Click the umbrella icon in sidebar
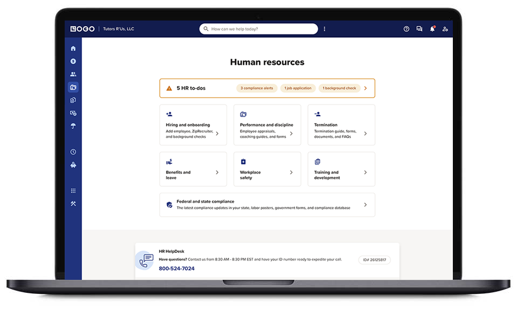517x316 pixels. (73, 126)
